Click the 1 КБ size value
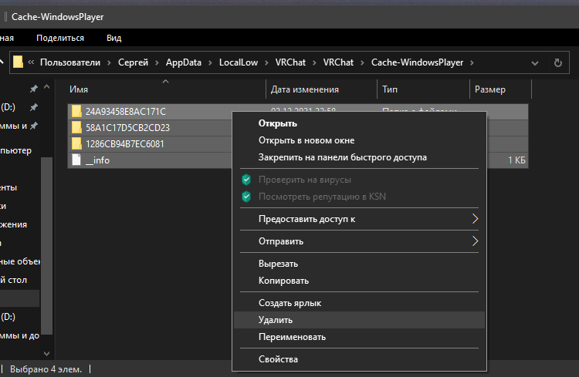Image resolution: width=579 pixels, height=377 pixels. (x=516, y=160)
